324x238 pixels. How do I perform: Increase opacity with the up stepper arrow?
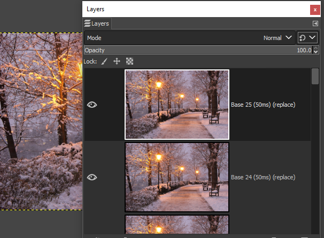(315, 48)
